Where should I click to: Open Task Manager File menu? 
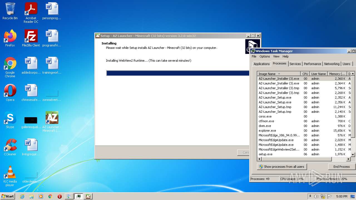tap(254, 56)
